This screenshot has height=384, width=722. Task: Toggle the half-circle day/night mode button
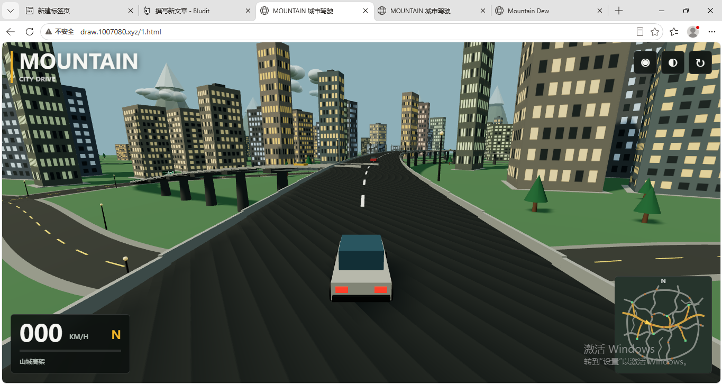(673, 62)
